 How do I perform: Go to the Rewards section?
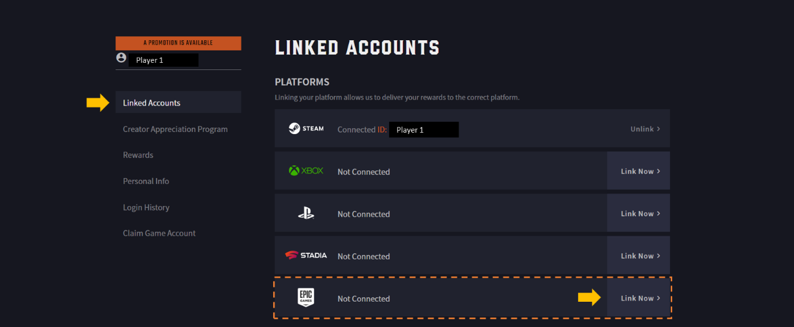tap(138, 155)
